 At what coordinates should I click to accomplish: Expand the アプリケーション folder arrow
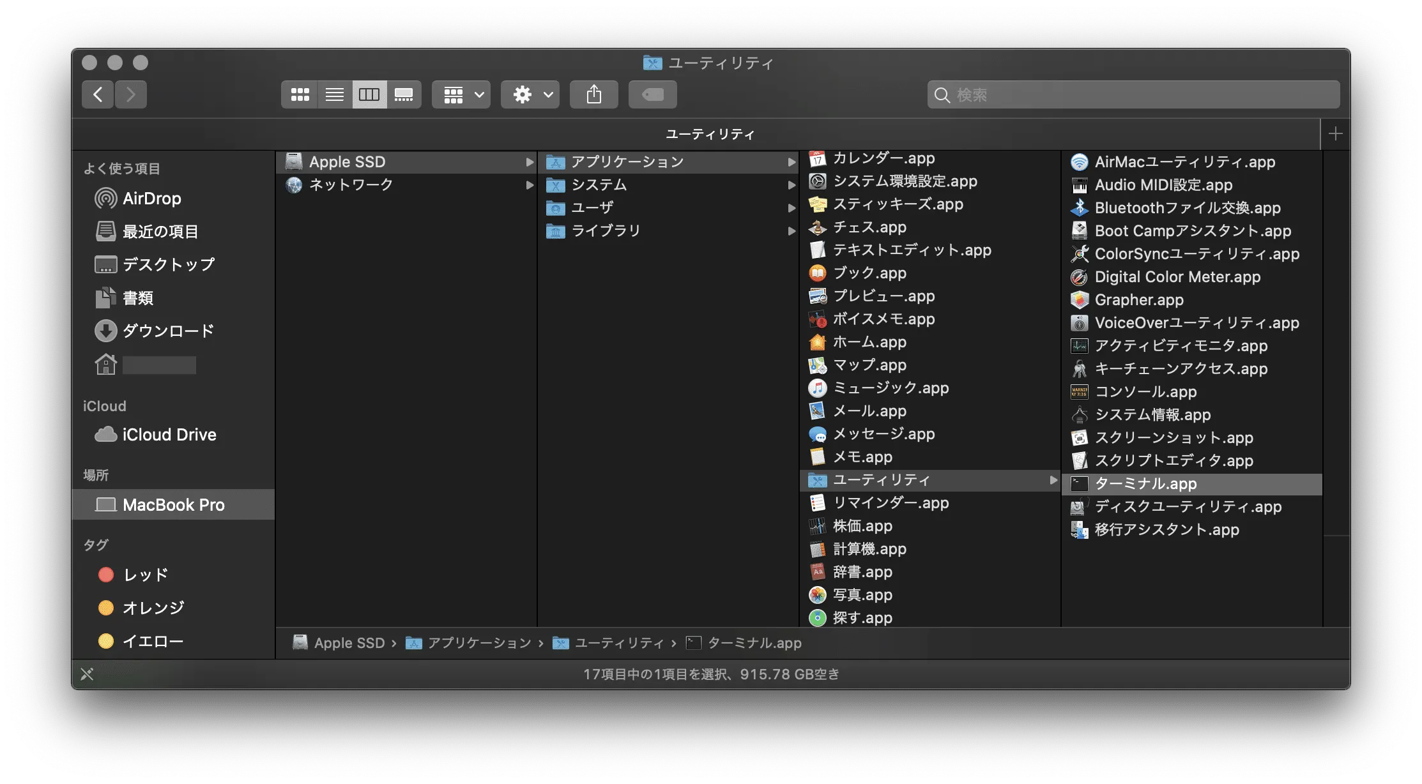click(791, 162)
